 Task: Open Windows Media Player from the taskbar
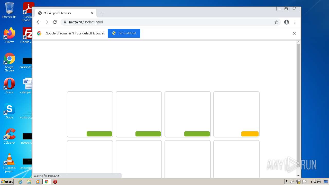click(38, 182)
